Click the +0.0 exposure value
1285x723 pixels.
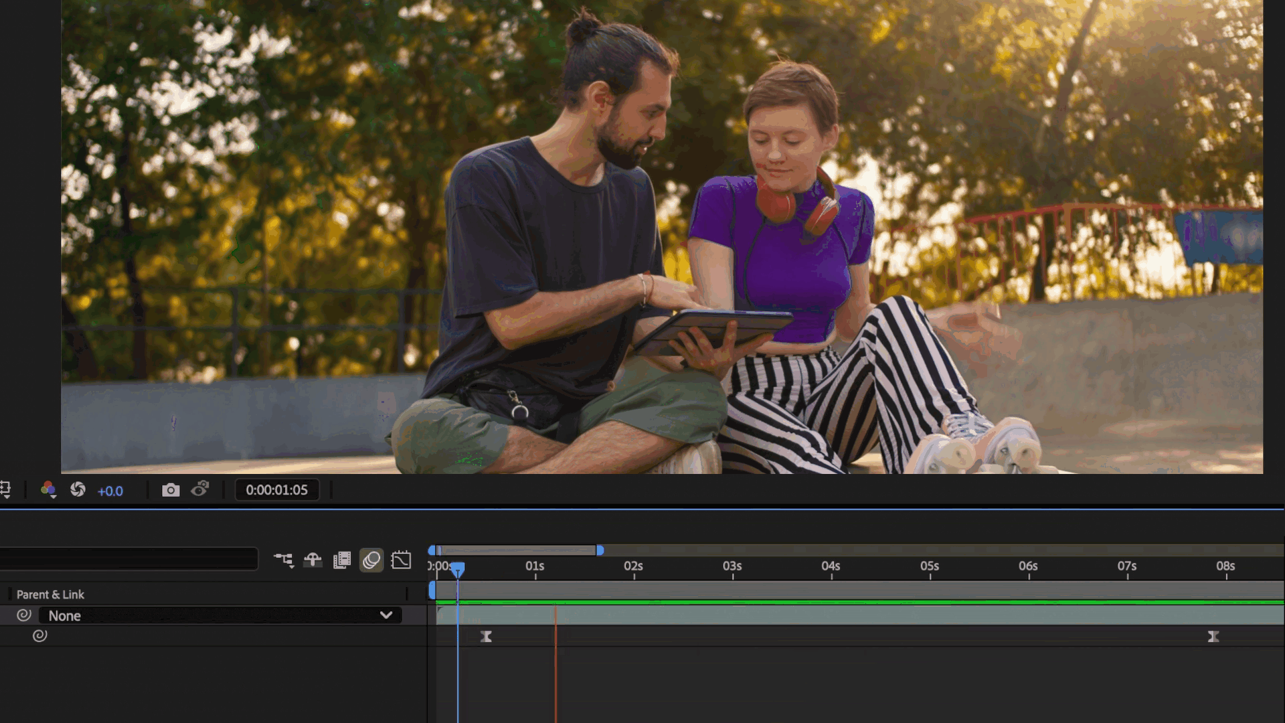tap(110, 491)
